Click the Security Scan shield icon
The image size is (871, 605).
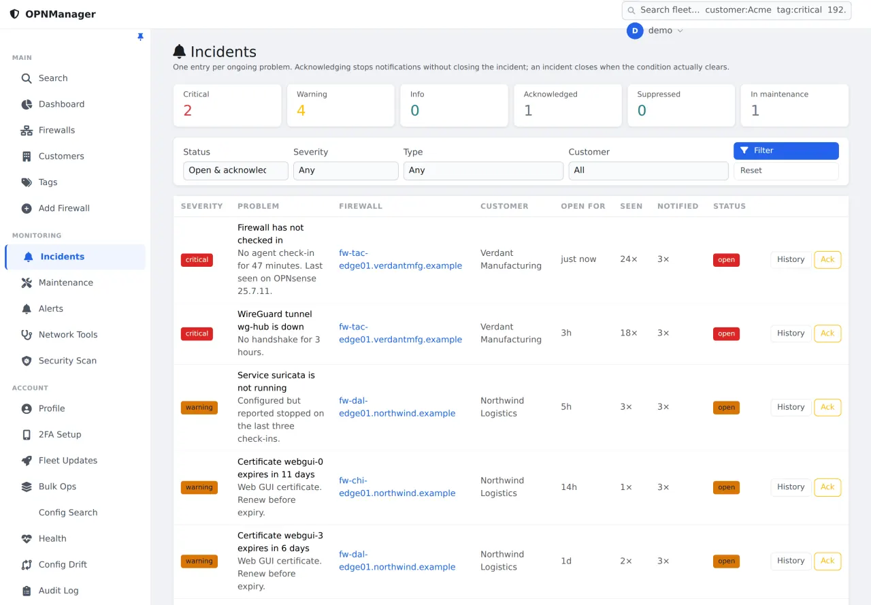[27, 361]
